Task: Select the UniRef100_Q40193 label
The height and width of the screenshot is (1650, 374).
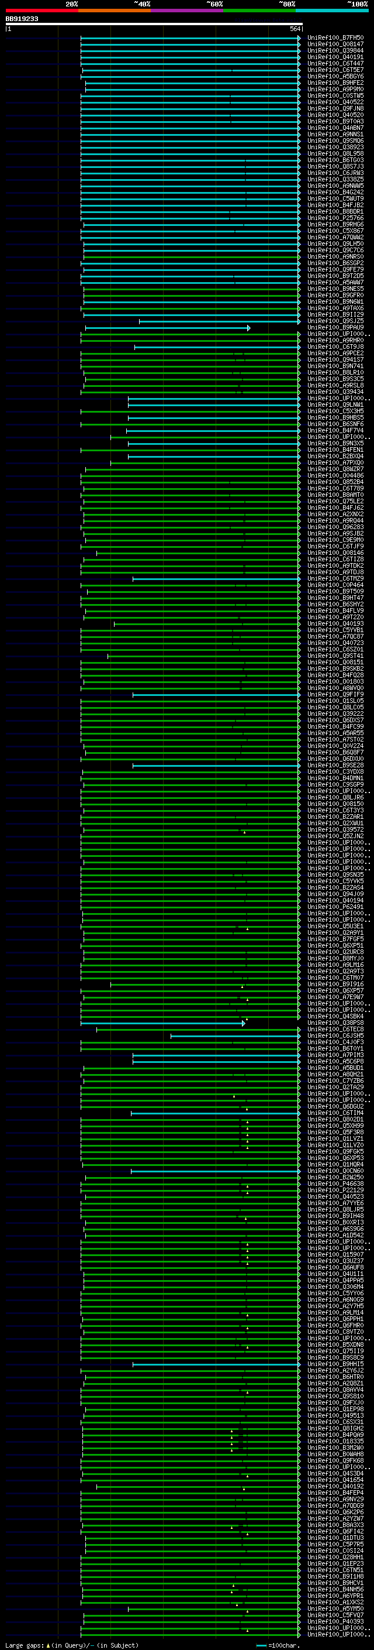Action: tap(335, 623)
